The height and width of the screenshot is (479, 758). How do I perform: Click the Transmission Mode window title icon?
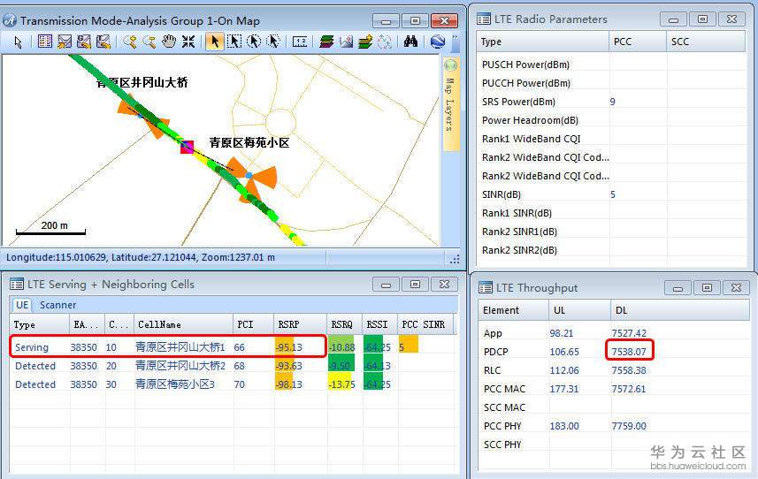(10, 20)
